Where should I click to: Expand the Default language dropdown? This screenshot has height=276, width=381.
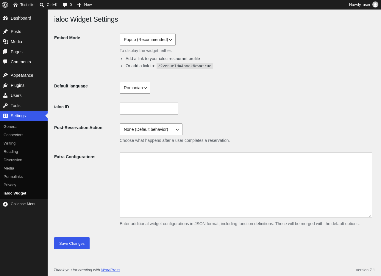point(135,88)
